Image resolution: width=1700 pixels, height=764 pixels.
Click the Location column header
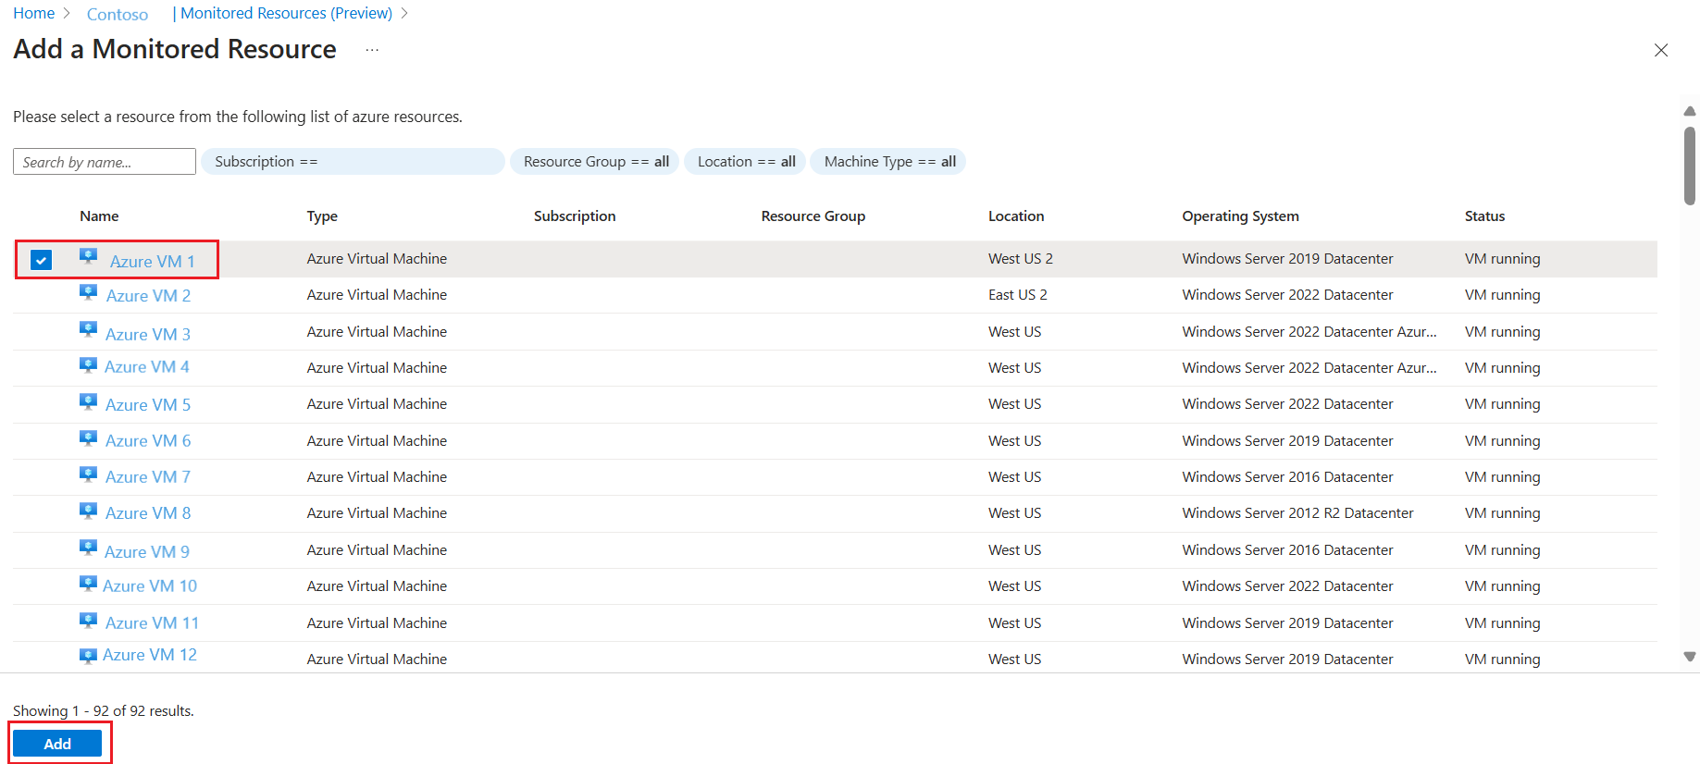[1016, 216]
